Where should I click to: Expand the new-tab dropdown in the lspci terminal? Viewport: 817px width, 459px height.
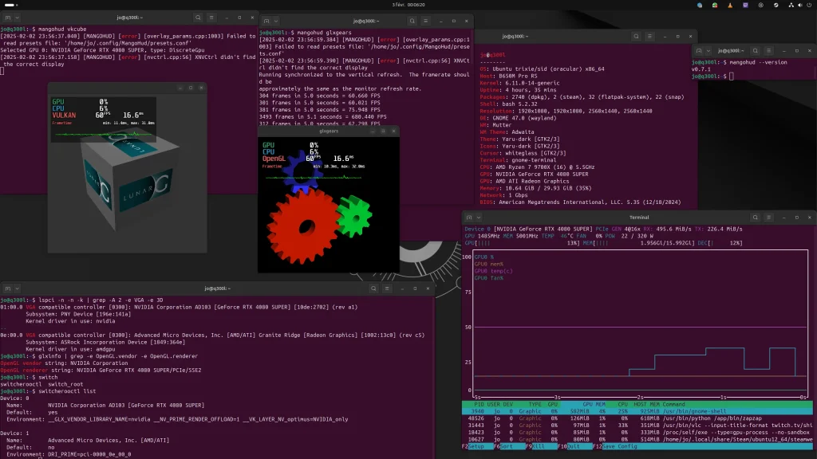click(18, 288)
